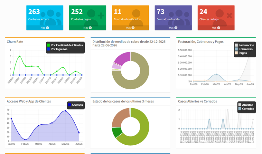The width and height of the screenshot is (262, 154).
Task: Click Accesos legend entry
Action: point(76,105)
